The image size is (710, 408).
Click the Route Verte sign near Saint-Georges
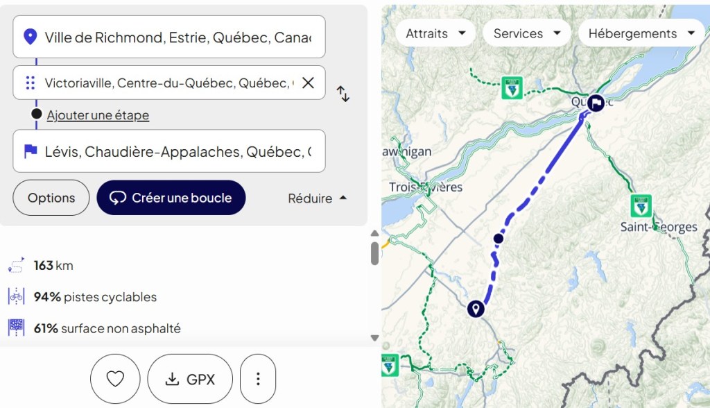coord(641,205)
